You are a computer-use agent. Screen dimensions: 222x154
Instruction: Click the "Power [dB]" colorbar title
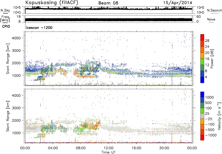[212, 59]
